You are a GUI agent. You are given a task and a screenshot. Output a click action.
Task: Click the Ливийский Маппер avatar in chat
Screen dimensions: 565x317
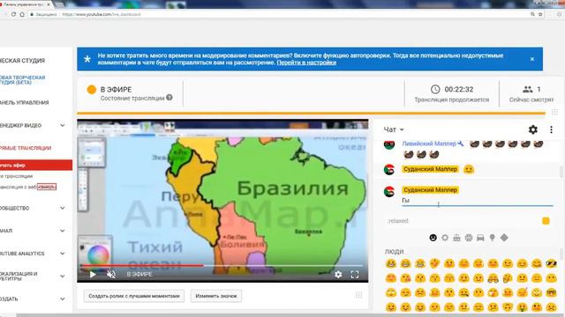point(389,144)
